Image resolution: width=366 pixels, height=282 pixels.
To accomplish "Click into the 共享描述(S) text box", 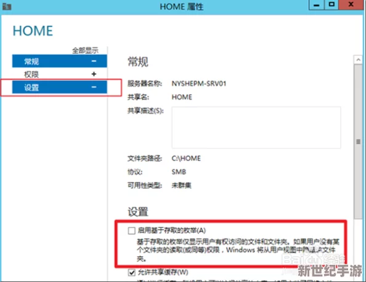I will 256,128.
